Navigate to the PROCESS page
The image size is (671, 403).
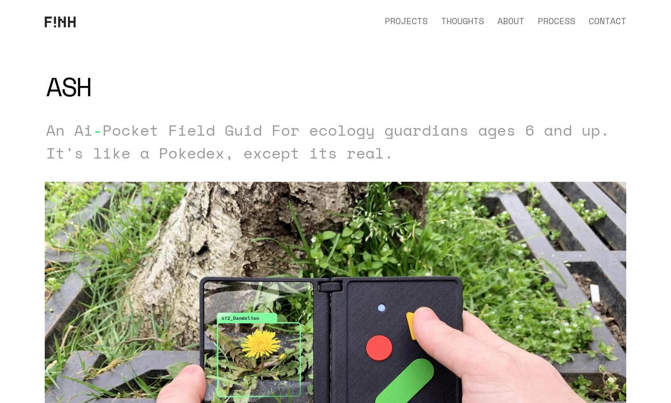(x=556, y=21)
